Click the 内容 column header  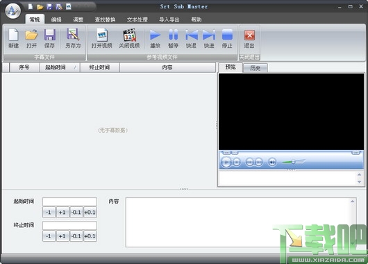tap(167, 67)
